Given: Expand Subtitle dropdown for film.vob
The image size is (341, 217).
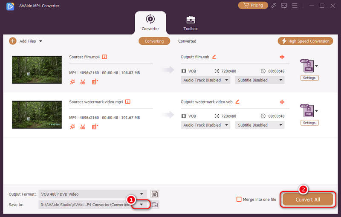Looking at the screenshot, I should [260, 80].
